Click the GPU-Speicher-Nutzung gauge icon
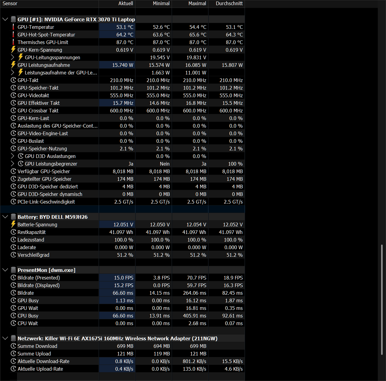This screenshot has height=381, width=386. click(13, 149)
